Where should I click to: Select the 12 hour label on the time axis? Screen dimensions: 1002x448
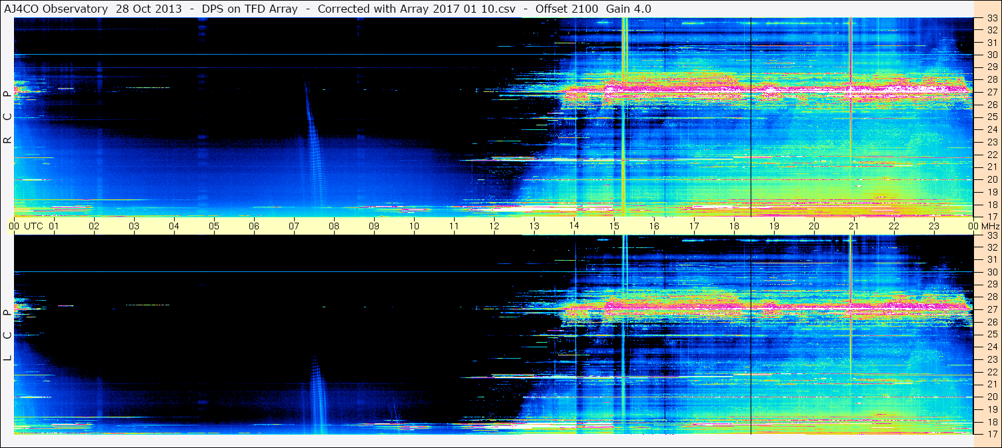pyautogui.click(x=494, y=226)
